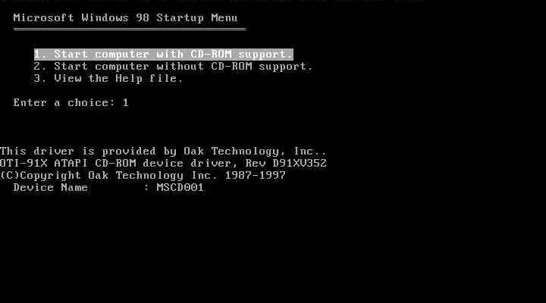Click the MSCD001 device name value
Screen dimensions: 546x303
pos(180,188)
